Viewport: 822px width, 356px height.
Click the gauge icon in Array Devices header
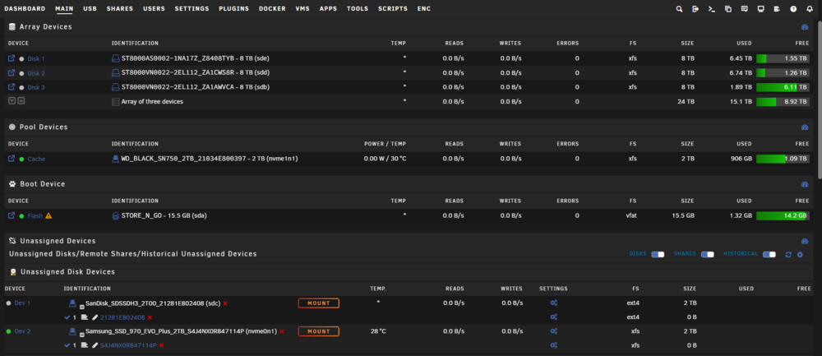805,27
